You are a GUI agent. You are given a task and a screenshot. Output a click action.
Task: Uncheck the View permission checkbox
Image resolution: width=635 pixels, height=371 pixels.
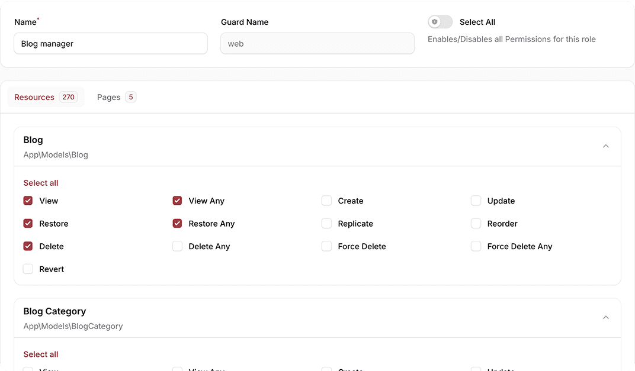point(28,201)
